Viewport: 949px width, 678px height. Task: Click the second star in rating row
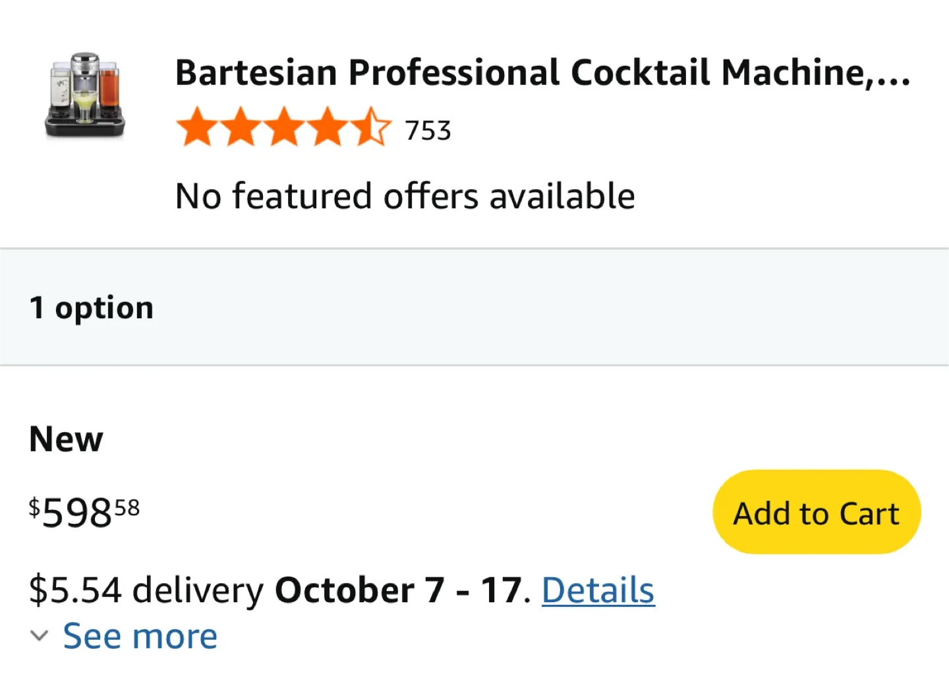[x=241, y=127]
